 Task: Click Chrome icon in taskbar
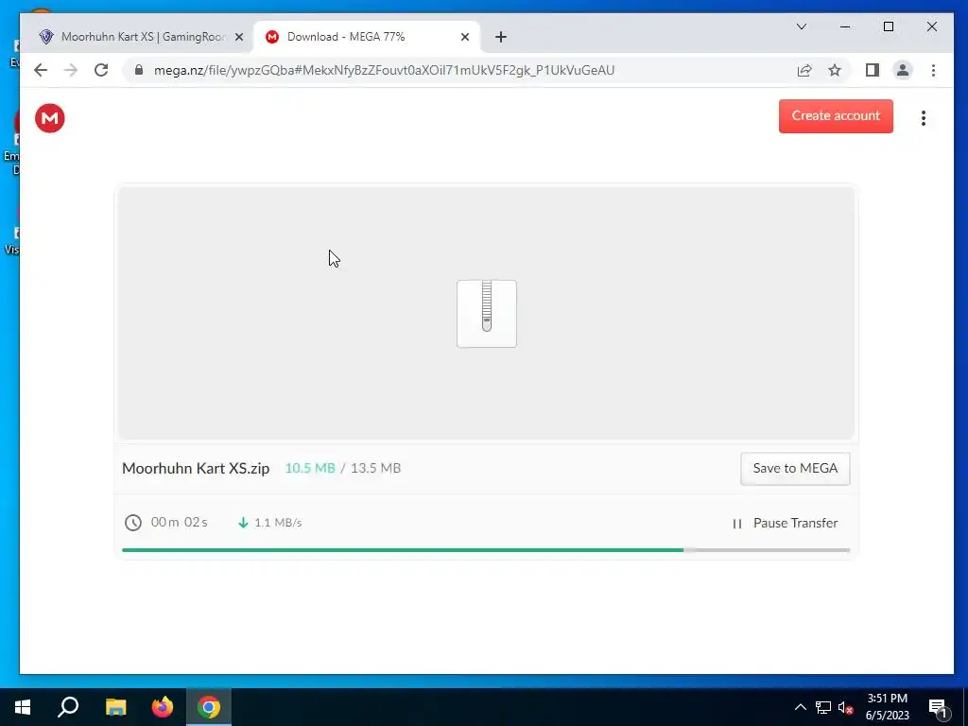(209, 707)
